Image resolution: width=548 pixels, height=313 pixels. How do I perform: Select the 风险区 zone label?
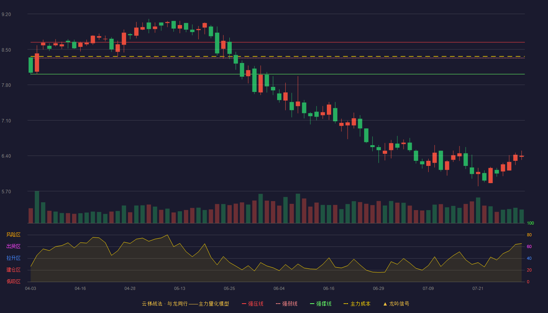[13, 235]
